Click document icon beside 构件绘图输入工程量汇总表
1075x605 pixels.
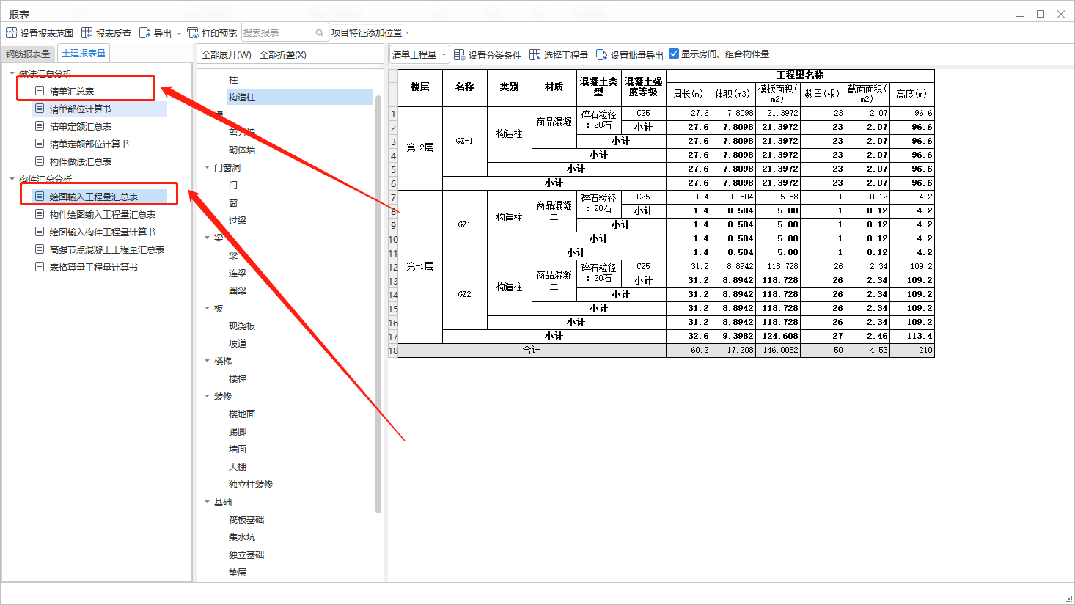(40, 214)
